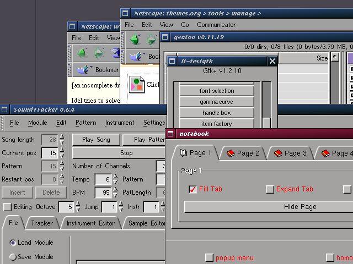
Task: Open window menu icon of notebook window
Action: click(170, 134)
